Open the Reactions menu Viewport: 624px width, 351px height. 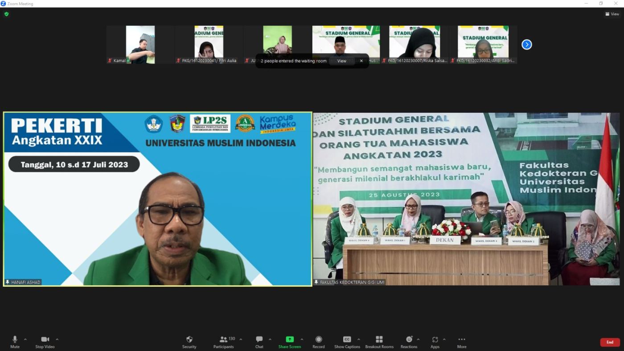tap(409, 342)
